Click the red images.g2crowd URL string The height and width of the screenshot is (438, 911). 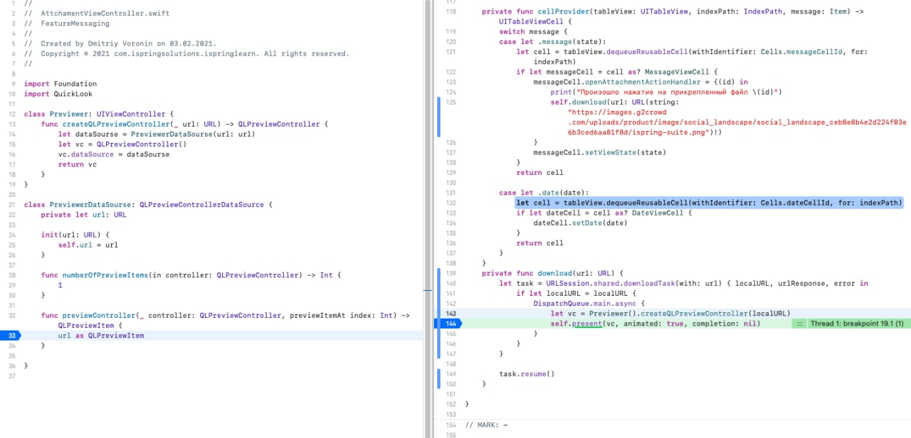tap(737, 122)
